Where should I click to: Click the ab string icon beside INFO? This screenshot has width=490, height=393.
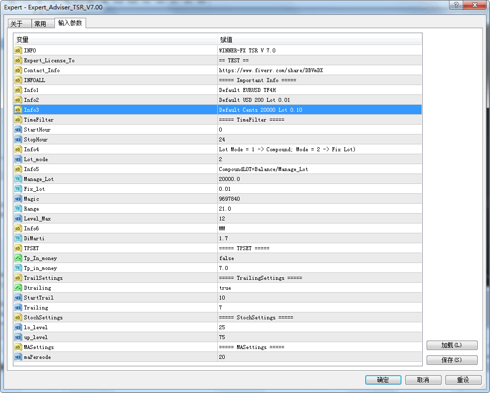[x=17, y=50]
